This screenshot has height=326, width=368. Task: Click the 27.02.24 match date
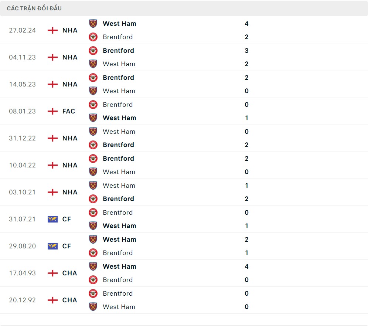[x=23, y=30]
